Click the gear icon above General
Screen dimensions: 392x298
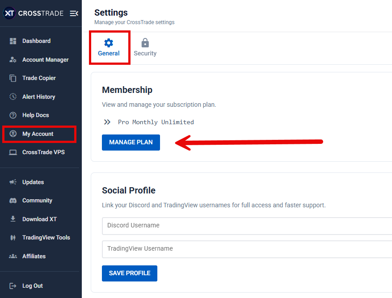click(109, 42)
